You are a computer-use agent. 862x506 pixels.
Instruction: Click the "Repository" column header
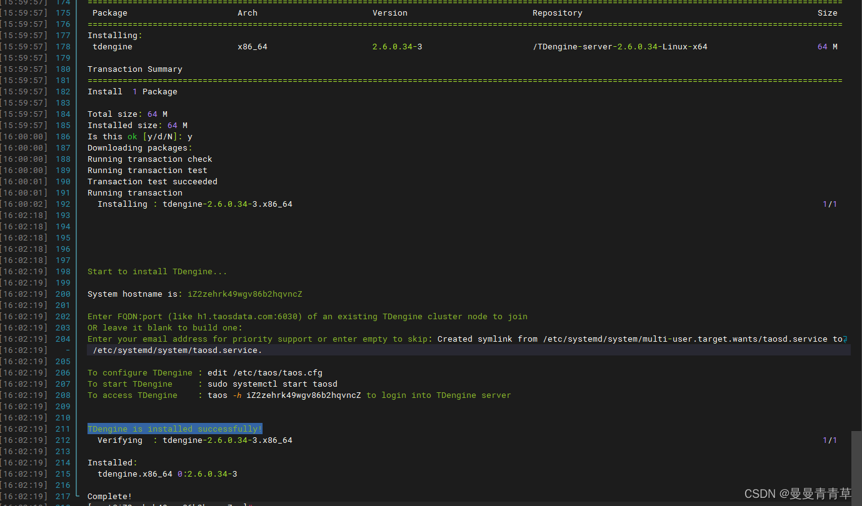pos(558,13)
